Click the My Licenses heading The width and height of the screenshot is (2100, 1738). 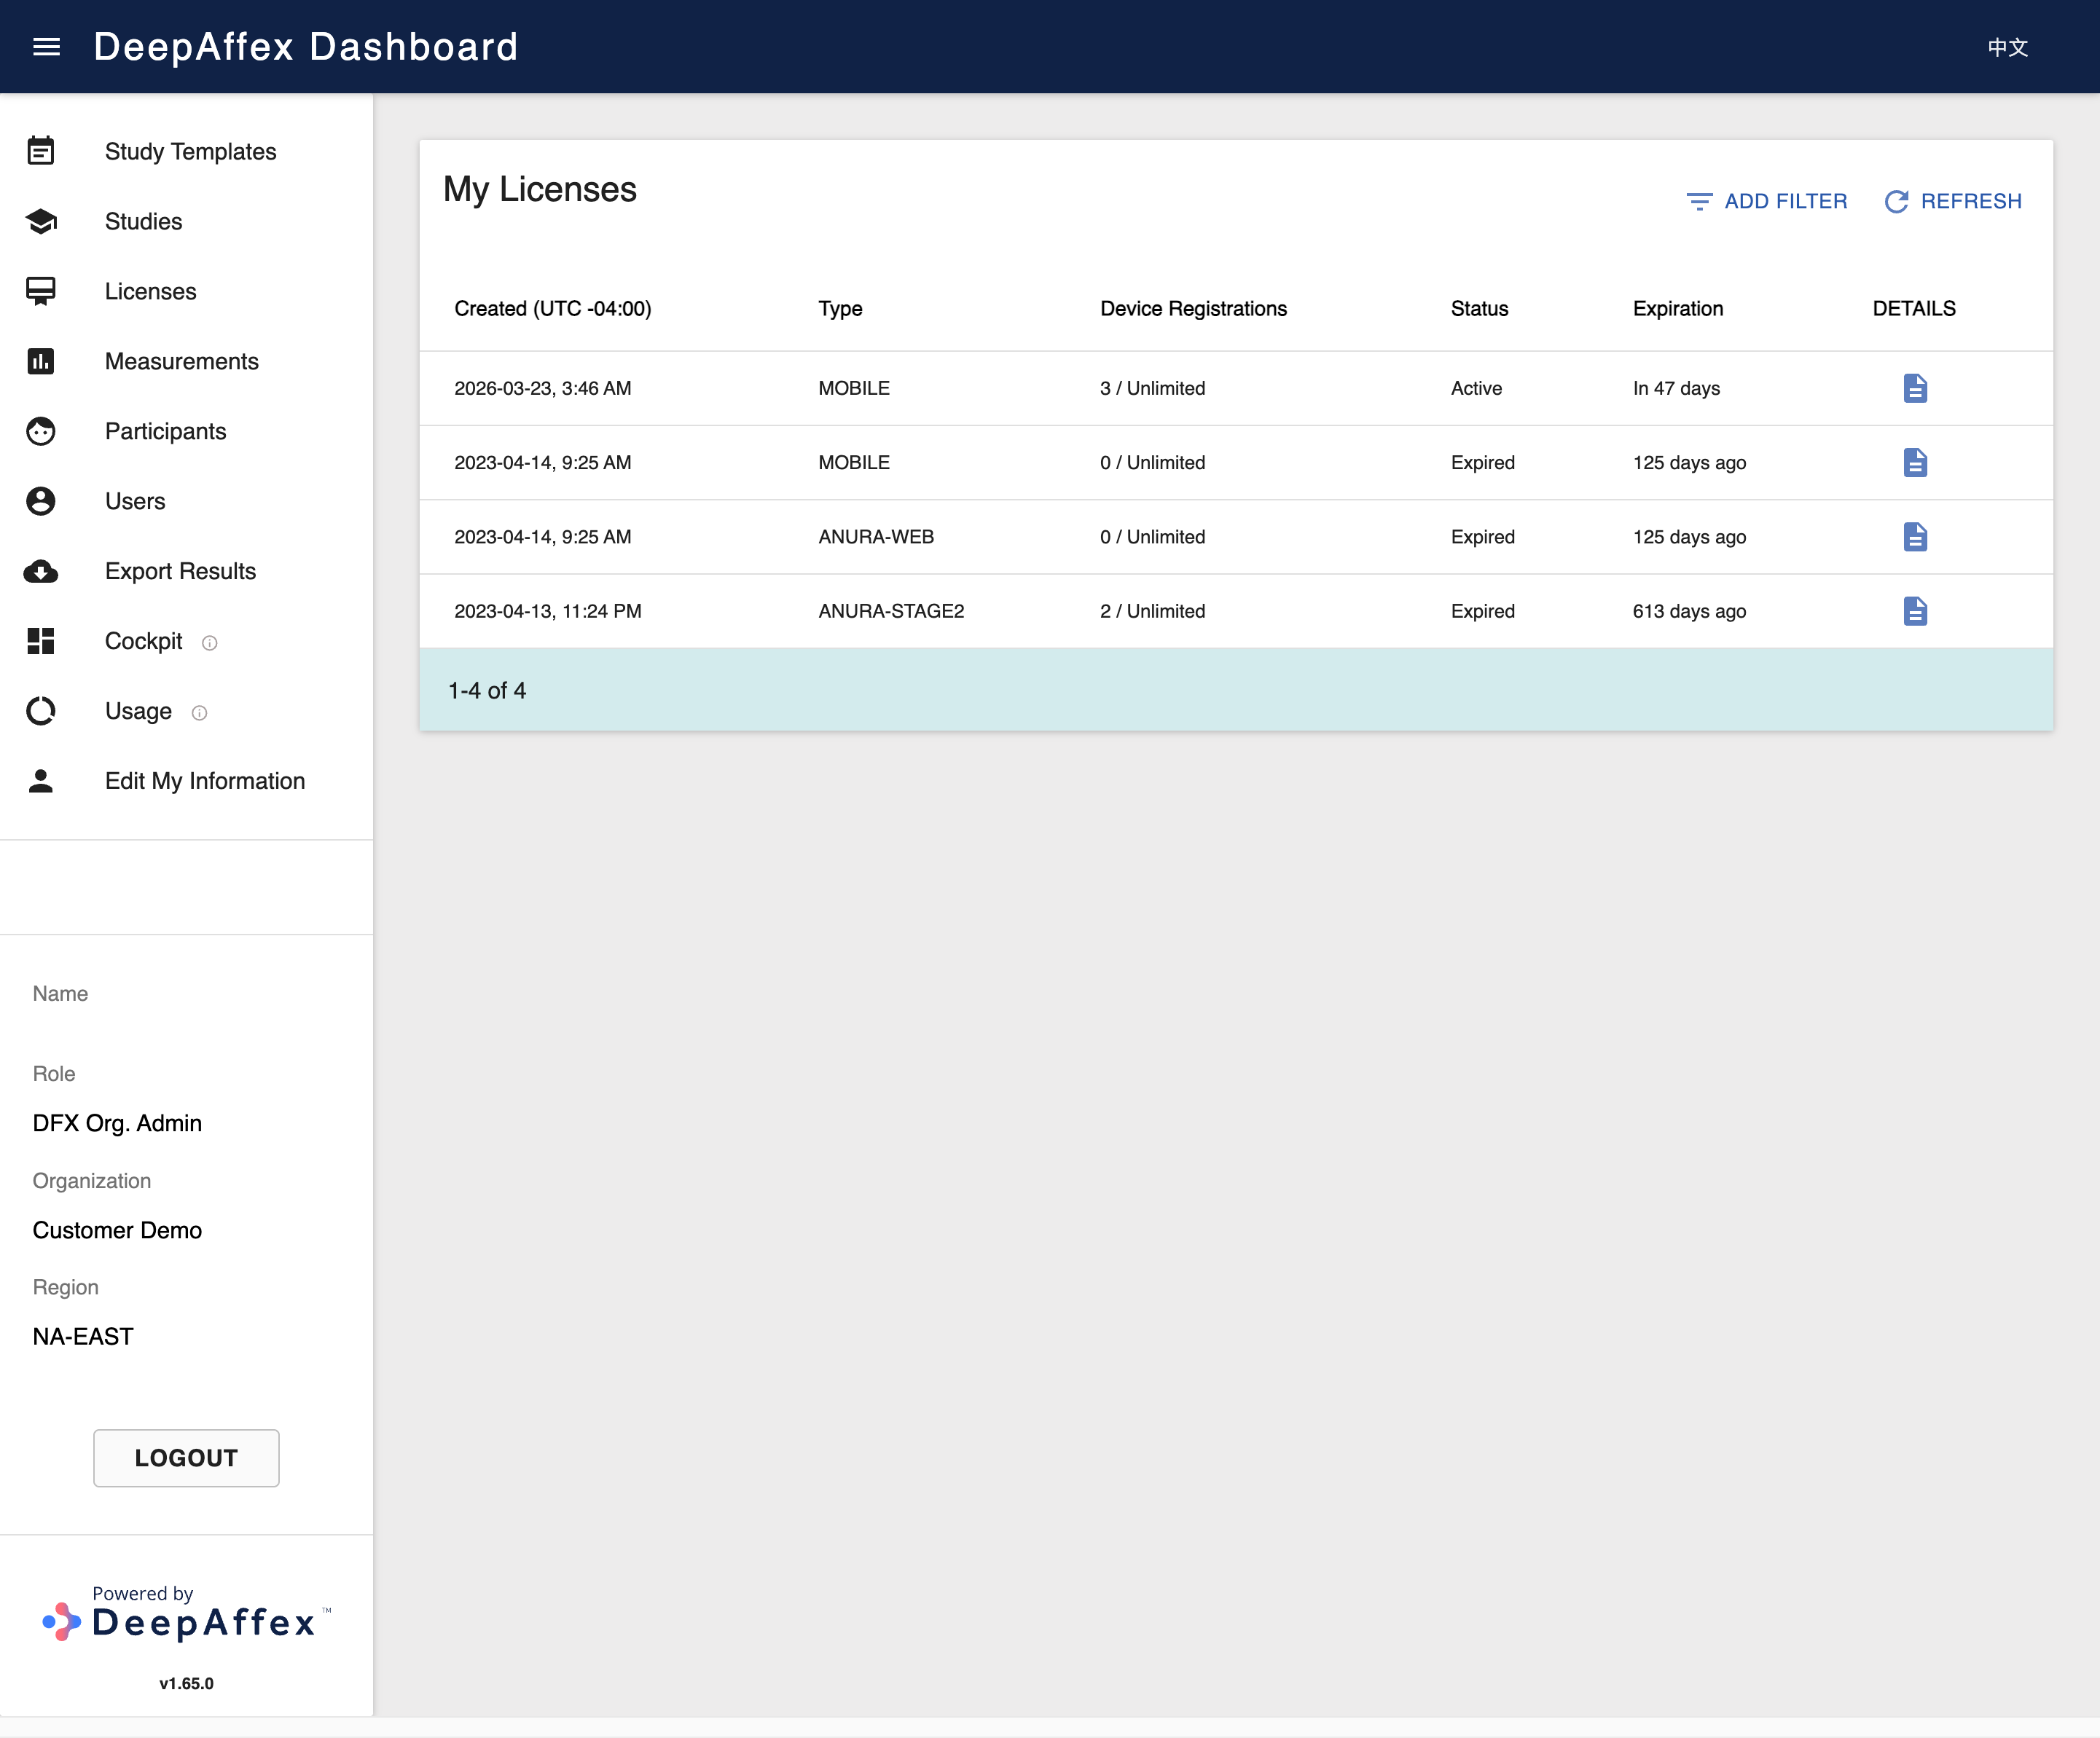pos(540,189)
